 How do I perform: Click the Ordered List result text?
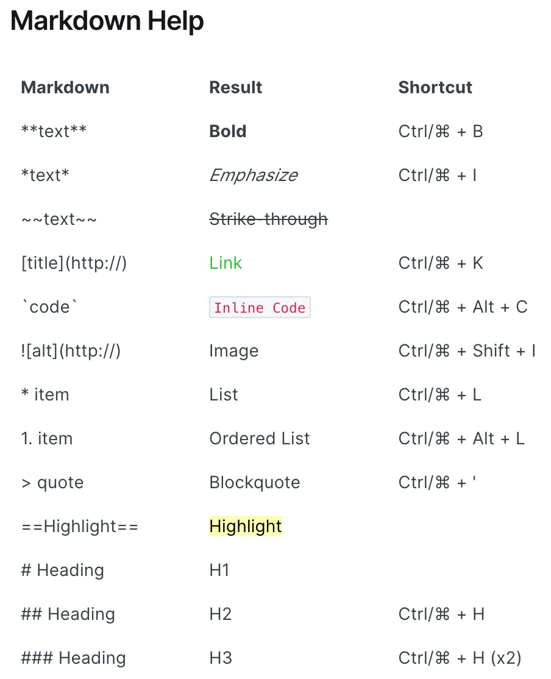coord(260,438)
